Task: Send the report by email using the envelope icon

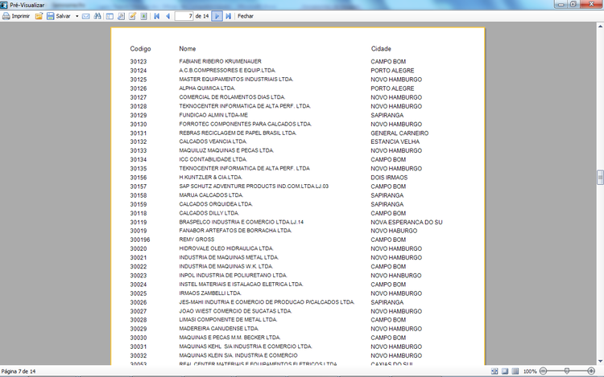Action: tap(86, 16)
